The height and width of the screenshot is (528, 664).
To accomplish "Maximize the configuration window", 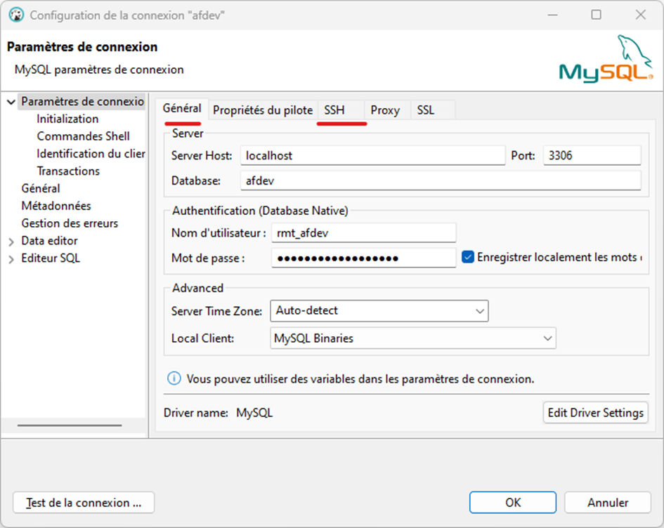I will (597, 15).
